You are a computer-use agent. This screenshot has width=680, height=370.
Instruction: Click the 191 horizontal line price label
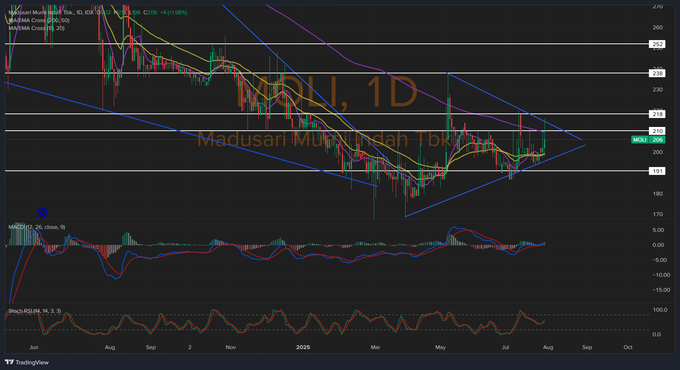658,171
